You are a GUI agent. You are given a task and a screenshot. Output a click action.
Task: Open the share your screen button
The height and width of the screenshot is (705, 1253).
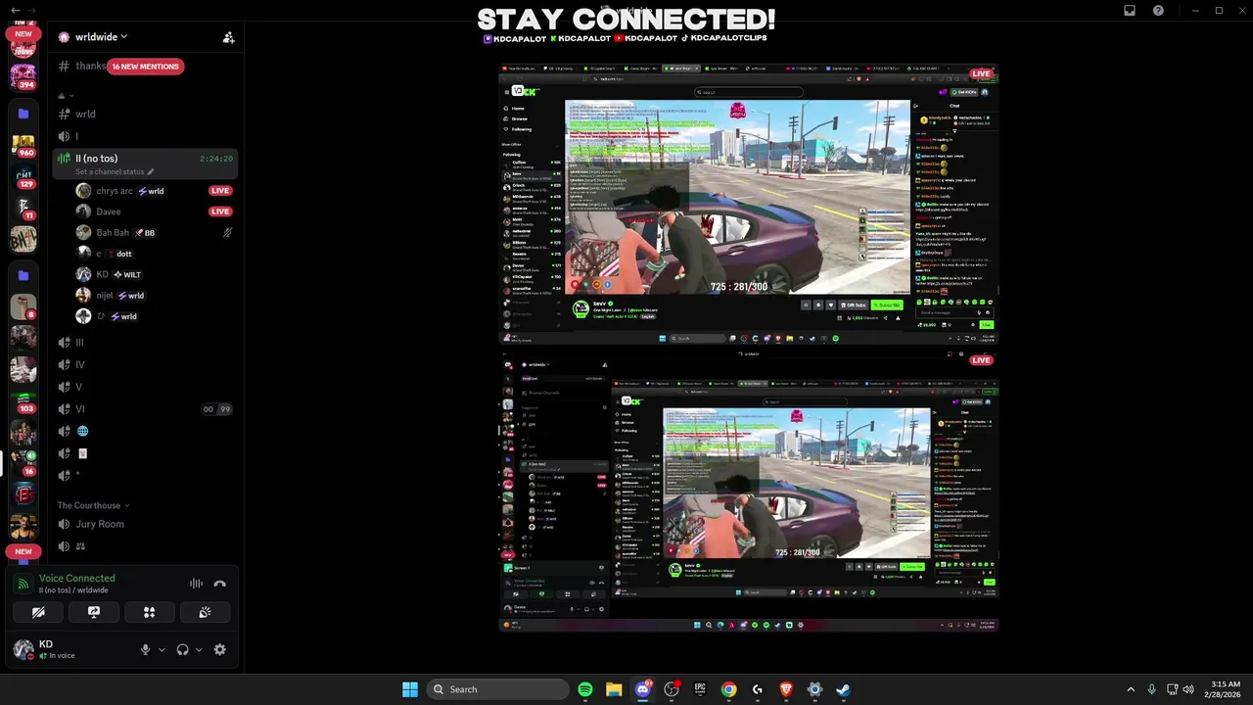[94, 612]
